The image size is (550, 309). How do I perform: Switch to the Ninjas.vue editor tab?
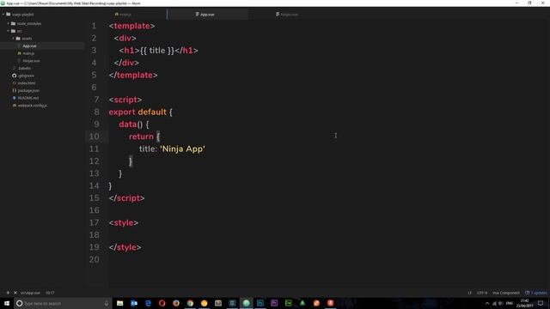pyautogui.click(x=286, y=15)
